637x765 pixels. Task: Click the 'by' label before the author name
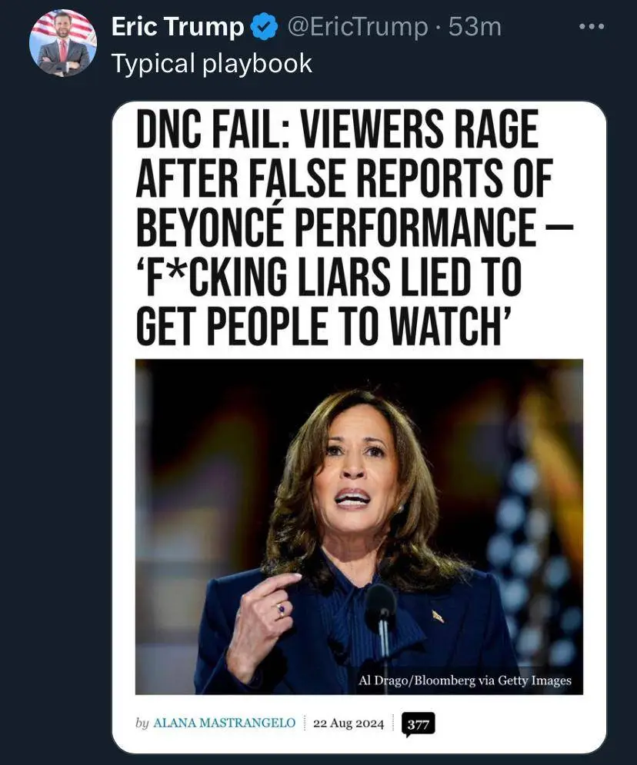click(x=142, y=723)
